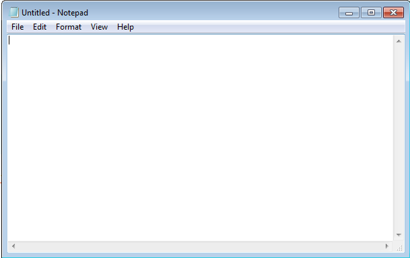Image resolution: width=410 pixels, height=258 pixels.
Task: Click the horizontal scrollbar track
Action: 200,246
